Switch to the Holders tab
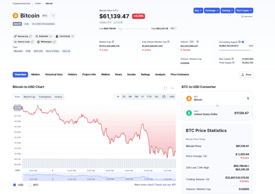The height and width of the screenshot is (194, 275). click(x=72, y=74)
